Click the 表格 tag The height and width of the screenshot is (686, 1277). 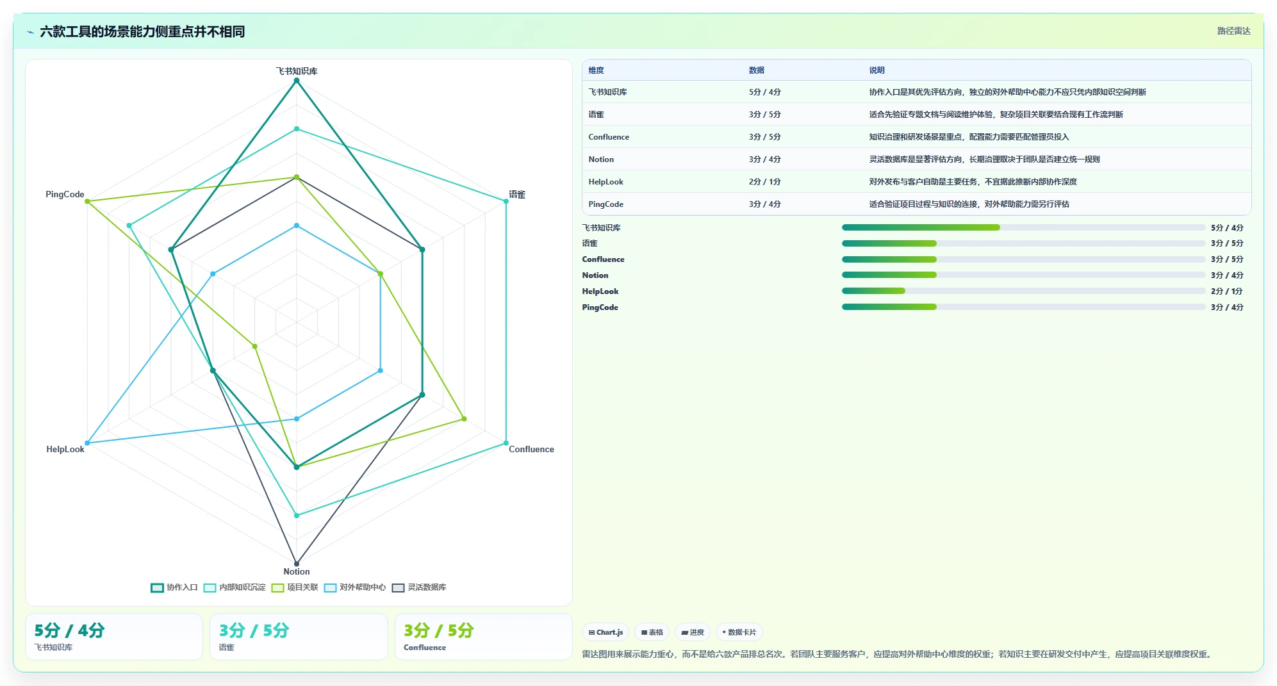(x=652, y=632)
